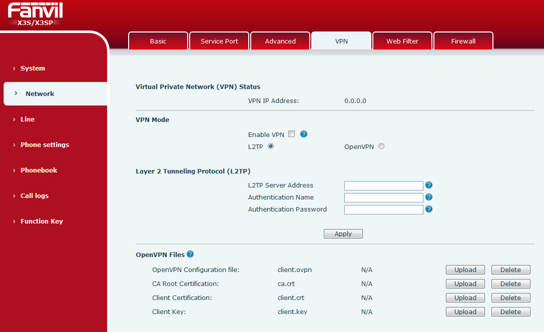This screenshot has width=544, height=332.
Task: Click the VPN Mode section heading
Action: (x=152, y=119)
